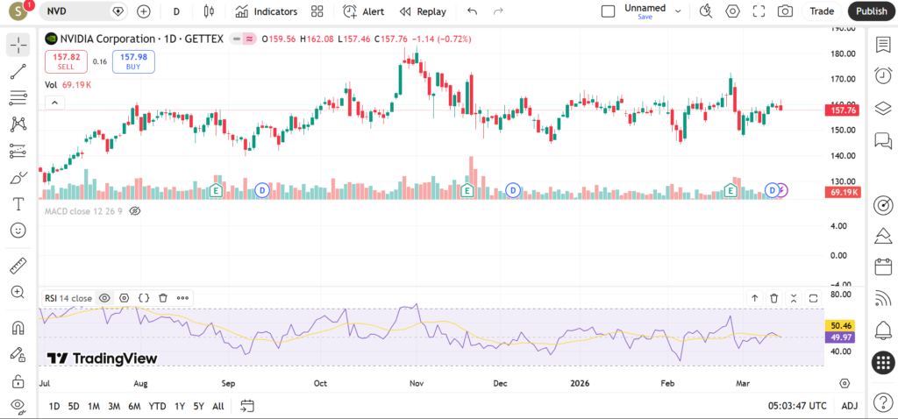Open the Alerts panel clock icon
The height and width of the screenshot is (419, 898).
pos(883,76)
